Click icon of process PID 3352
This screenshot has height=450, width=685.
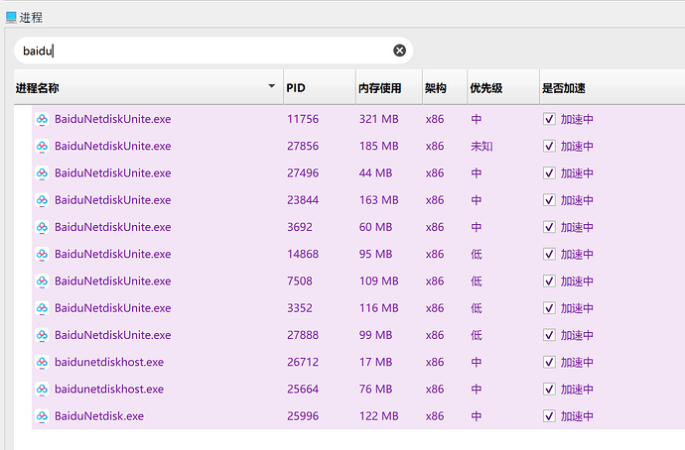[42, 308]
